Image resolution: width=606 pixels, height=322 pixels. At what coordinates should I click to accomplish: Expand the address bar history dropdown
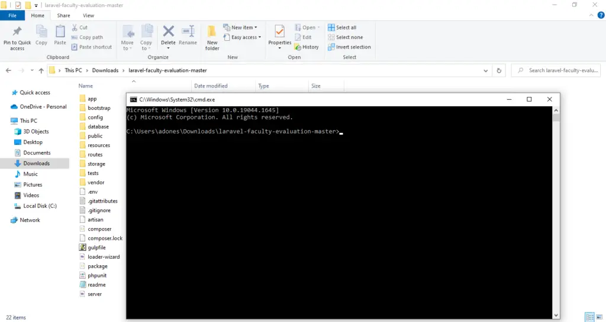486,70
